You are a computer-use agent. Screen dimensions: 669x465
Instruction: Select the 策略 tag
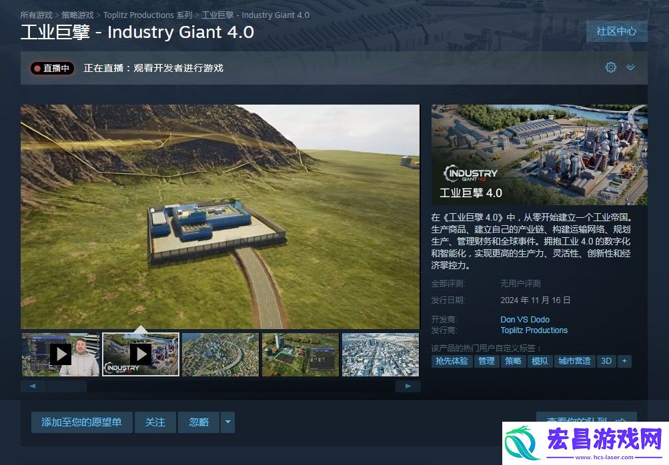point(513,361)
